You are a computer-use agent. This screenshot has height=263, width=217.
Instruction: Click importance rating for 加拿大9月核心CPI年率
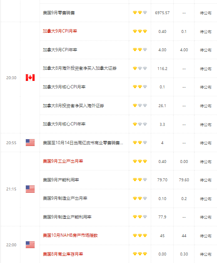[x=140, y=124]
